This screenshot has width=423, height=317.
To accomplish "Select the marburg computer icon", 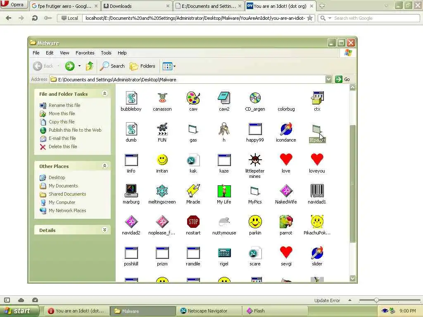I will click(x=131, y=191).
